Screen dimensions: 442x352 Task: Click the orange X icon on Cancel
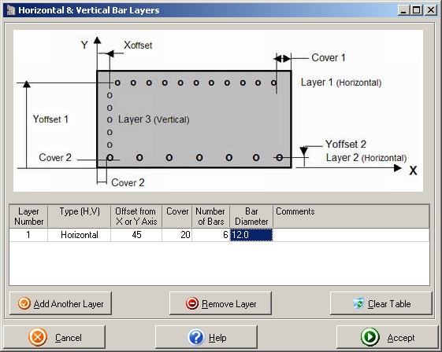coord(38,337)
